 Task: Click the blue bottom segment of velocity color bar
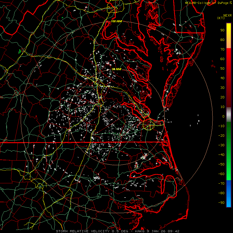(229, 194)
